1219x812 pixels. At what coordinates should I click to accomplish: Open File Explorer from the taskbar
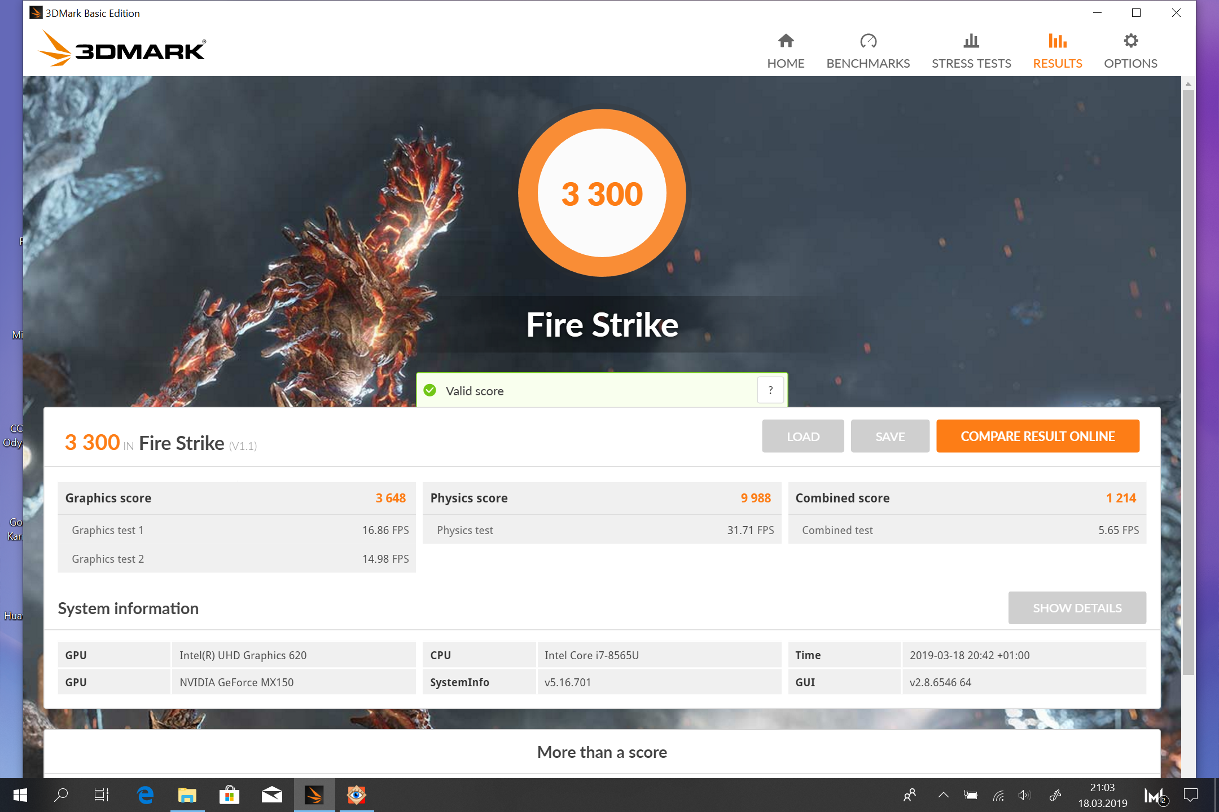click(187, 795)
